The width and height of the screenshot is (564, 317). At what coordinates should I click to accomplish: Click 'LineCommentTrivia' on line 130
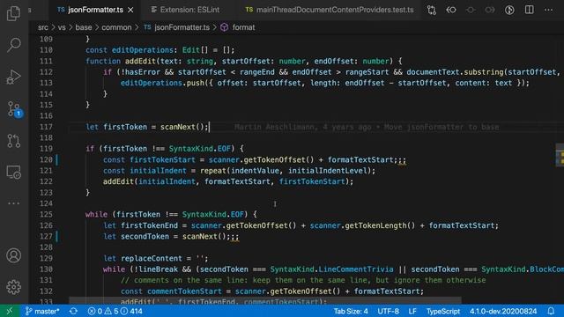tap(356, 269)
